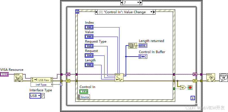Click the Intf Type property row
228x112 pixels.
[42, 85]
